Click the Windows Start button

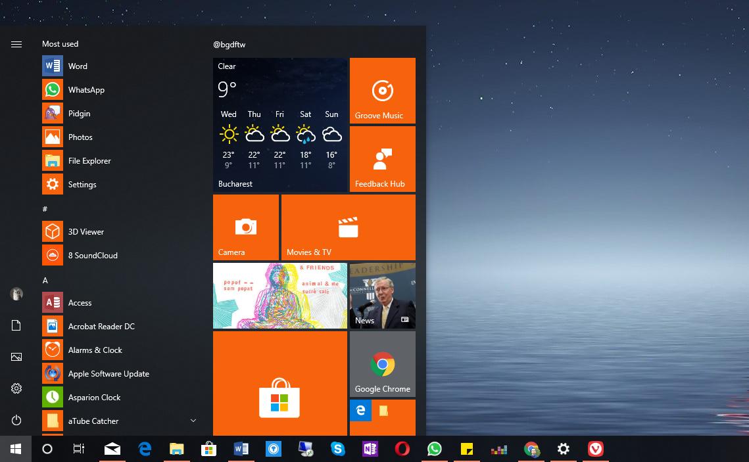[16, 449]
